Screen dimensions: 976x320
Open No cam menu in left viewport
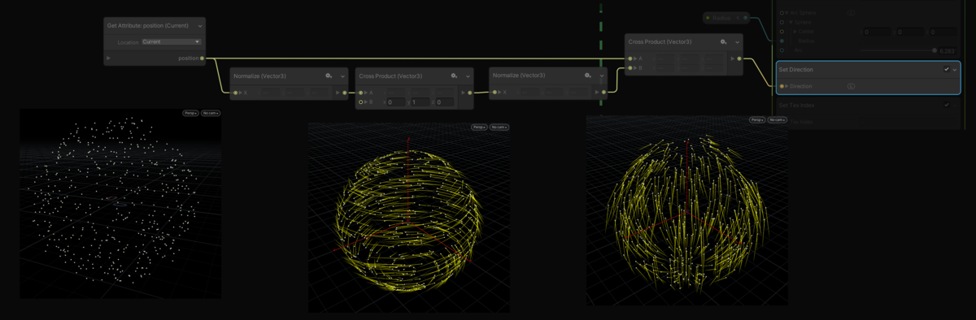(x=211, y=113)
